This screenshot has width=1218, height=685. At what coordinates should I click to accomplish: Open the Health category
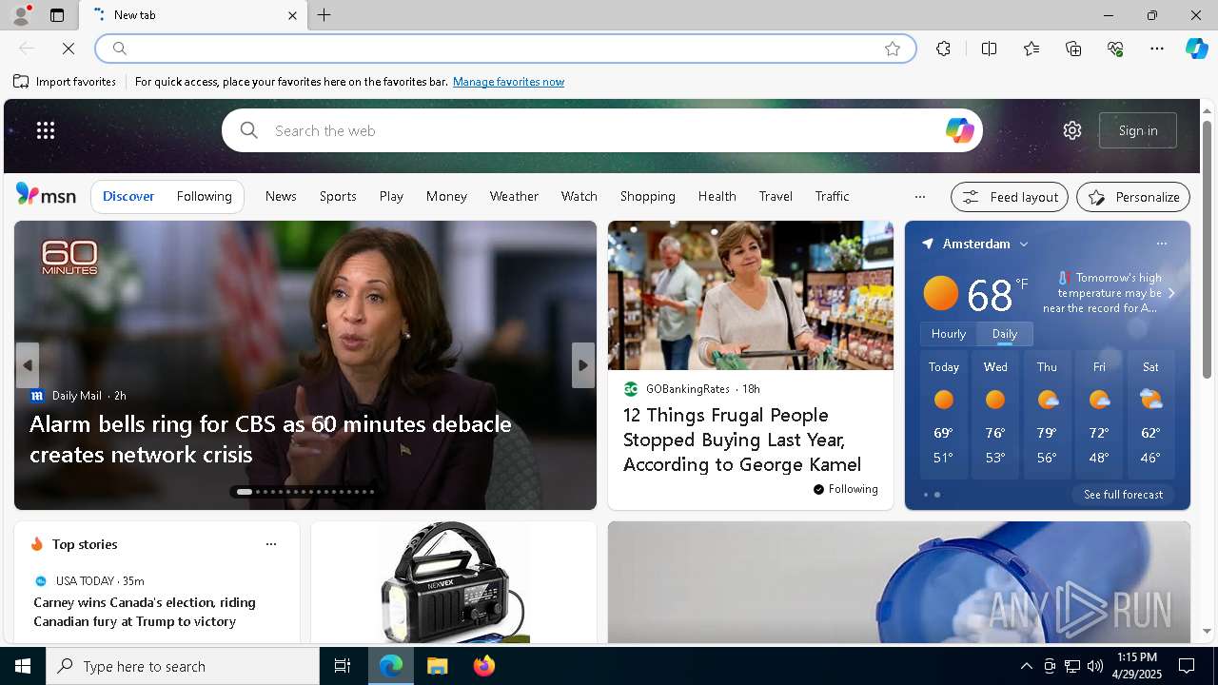[x=717, y=196]
